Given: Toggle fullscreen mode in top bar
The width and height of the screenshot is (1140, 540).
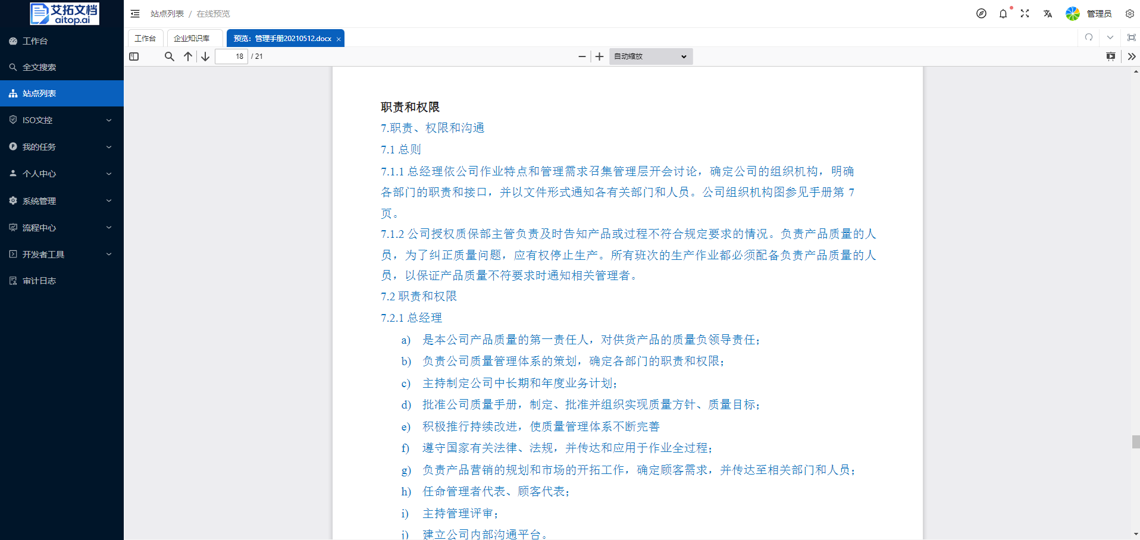Looking at the screenshot, I should coord(1025,14).
